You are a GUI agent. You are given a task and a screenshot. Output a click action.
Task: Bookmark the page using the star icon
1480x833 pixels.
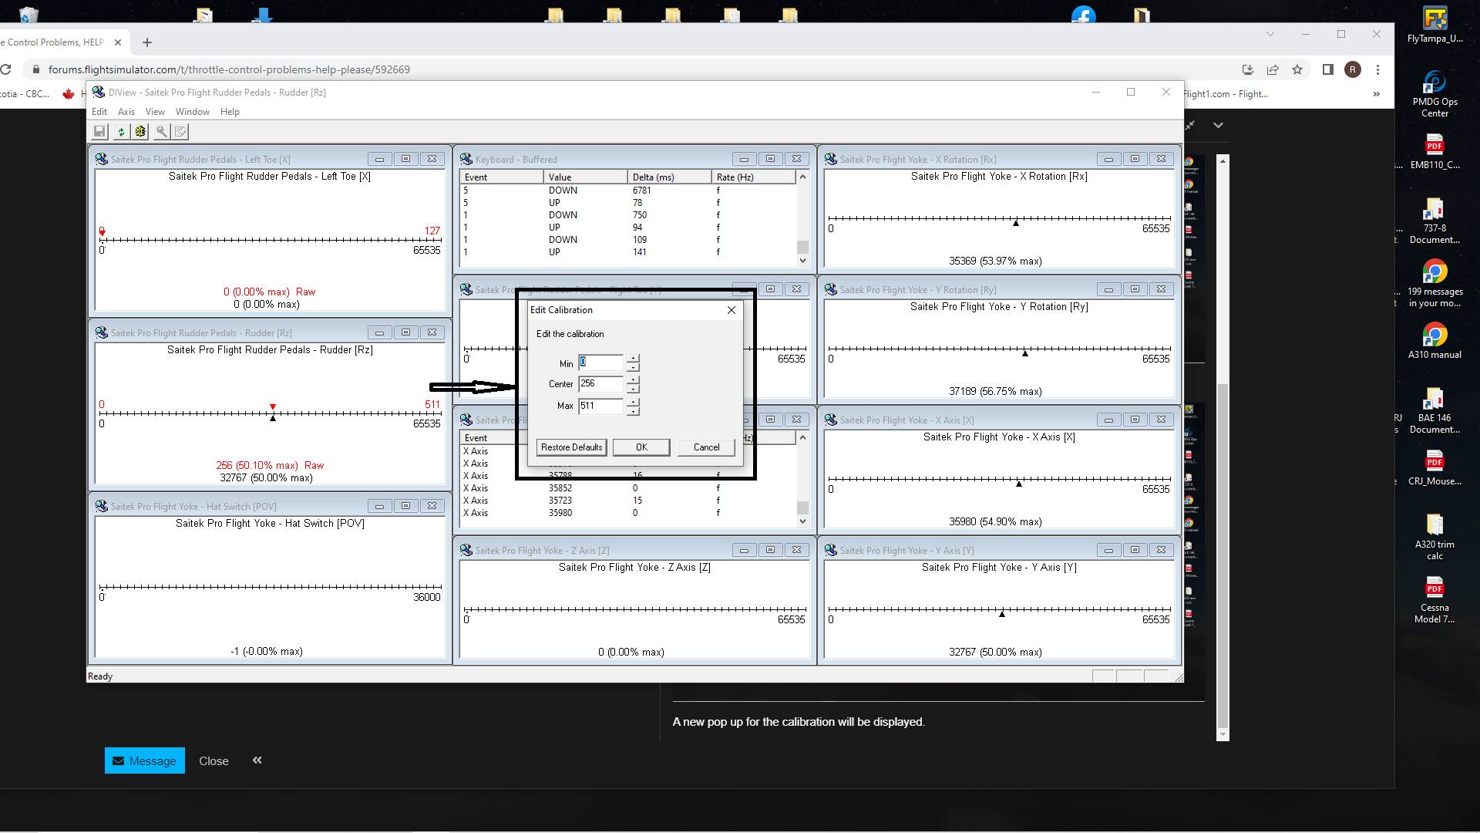coord(1299,69)
